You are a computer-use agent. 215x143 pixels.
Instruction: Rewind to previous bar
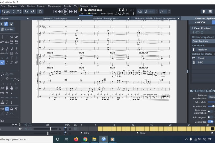[x=60, y=12]
